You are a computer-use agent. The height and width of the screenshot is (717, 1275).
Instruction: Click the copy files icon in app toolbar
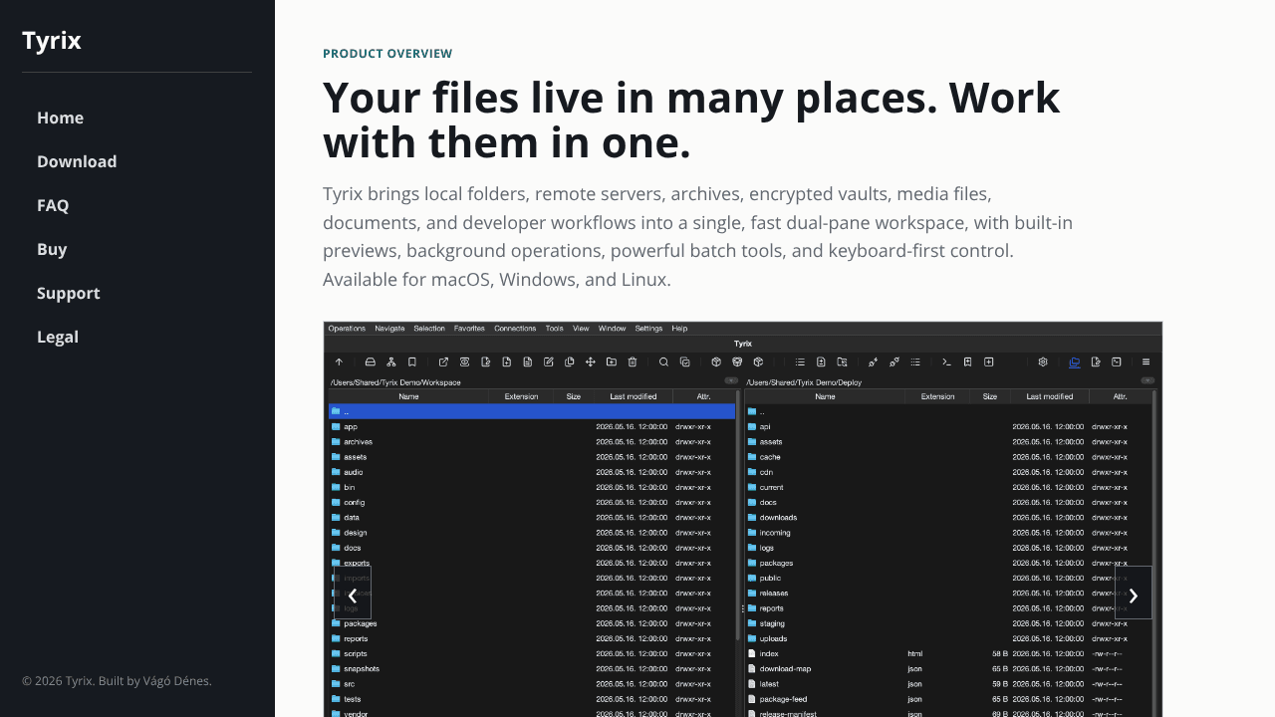point(570,362)
